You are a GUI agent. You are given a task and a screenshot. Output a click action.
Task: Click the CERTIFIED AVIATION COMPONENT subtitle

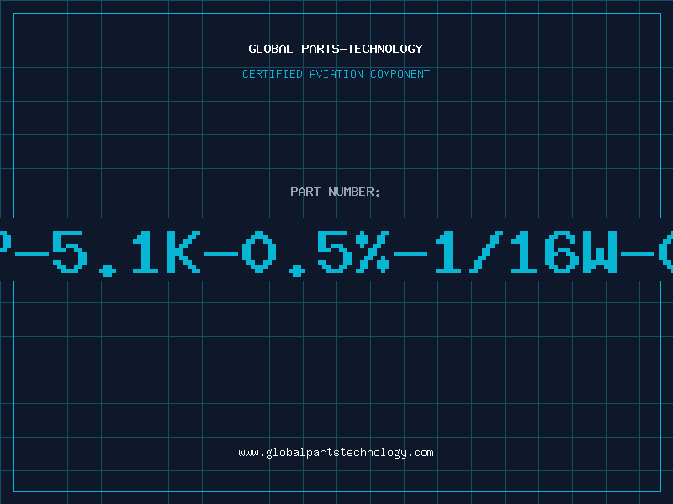[x=336, y=74]
